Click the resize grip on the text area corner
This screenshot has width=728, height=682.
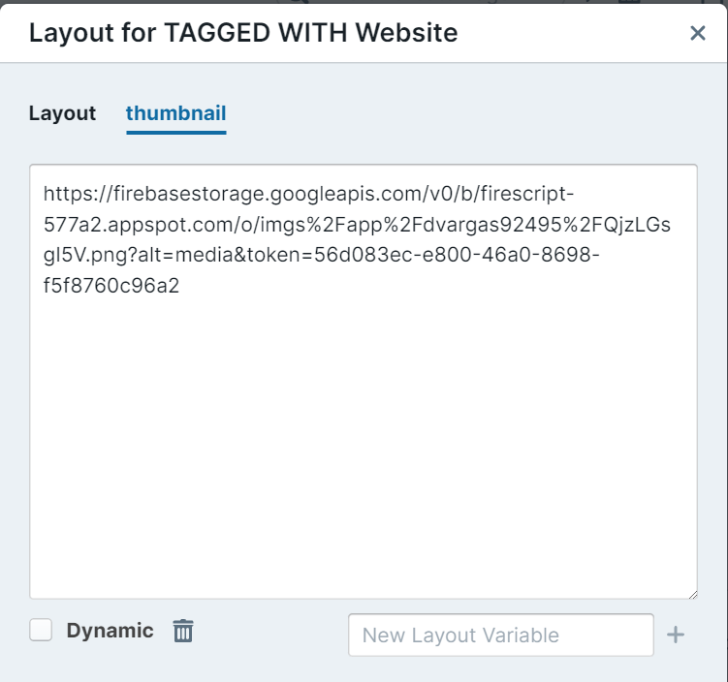pyautogui.click(x=693, y=594)
